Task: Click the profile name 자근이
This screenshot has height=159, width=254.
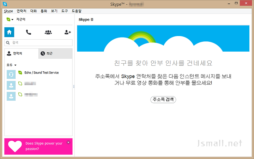Action: [x=21, y=19]
